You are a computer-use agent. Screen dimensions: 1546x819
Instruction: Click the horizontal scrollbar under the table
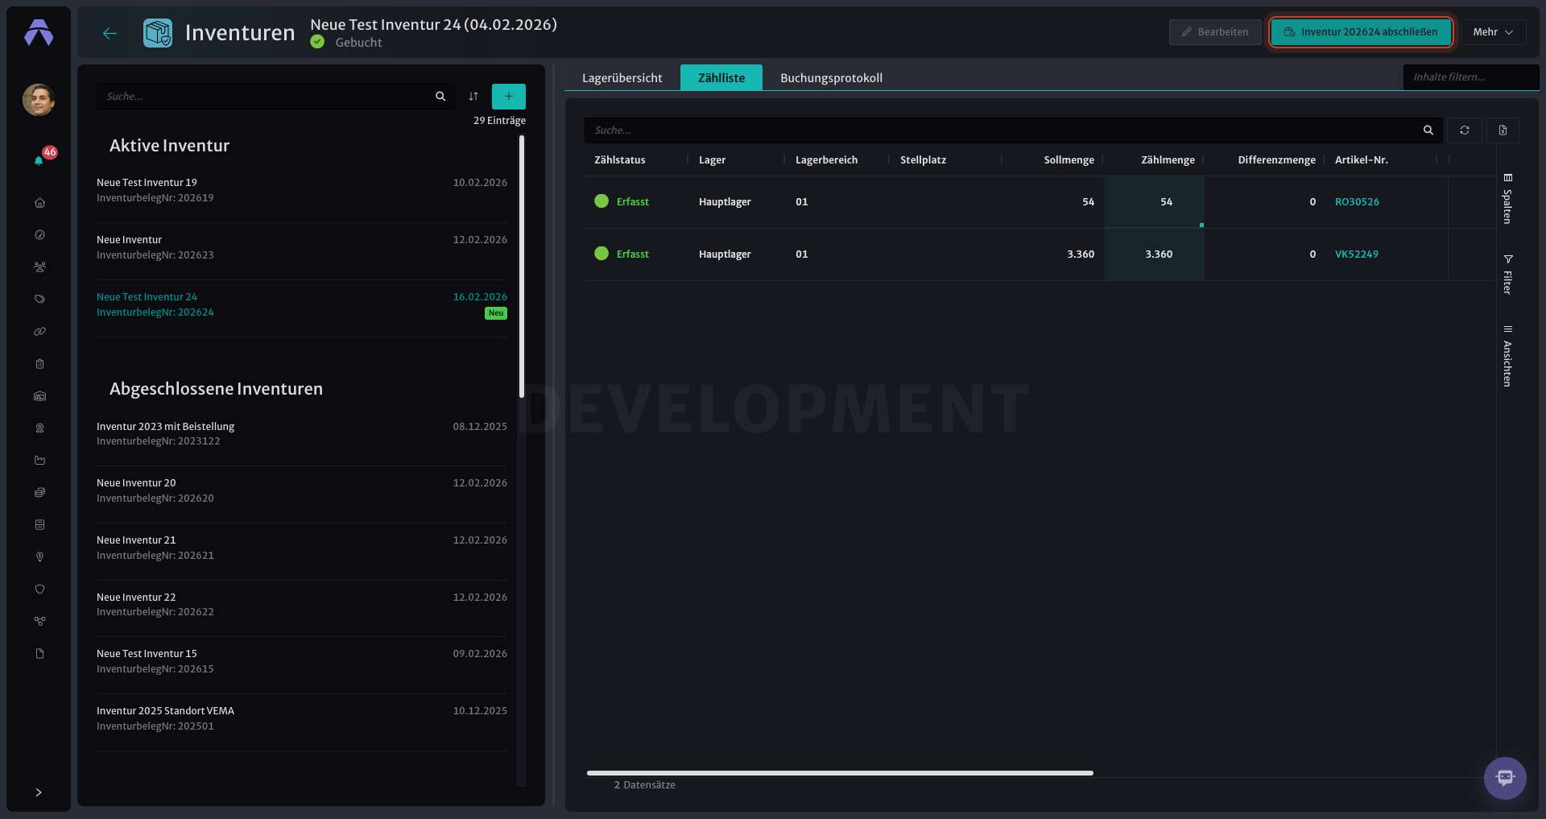[x=840, y=773]
